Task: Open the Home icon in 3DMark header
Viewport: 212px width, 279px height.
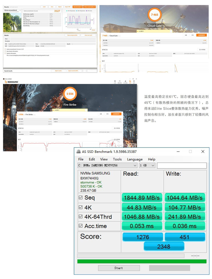Action: 115,82
